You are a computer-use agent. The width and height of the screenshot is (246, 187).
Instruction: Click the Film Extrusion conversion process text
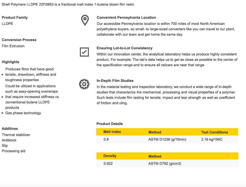[13, 46]
